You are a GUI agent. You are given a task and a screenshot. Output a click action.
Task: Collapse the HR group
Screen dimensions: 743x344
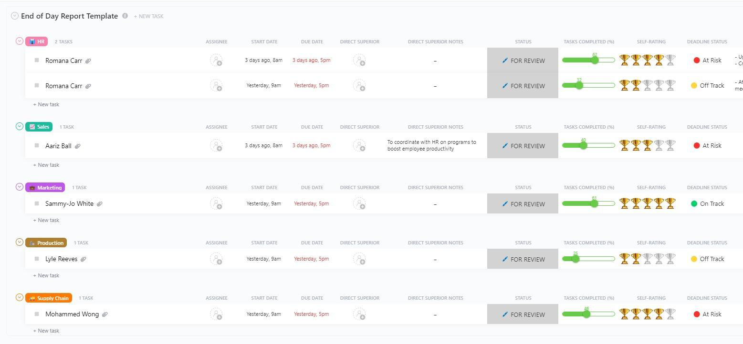[20, 41]
